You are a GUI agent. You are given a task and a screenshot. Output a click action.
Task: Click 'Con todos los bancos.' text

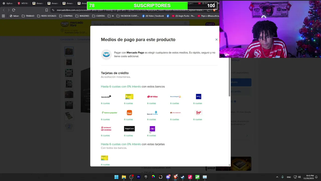(114, 148)
